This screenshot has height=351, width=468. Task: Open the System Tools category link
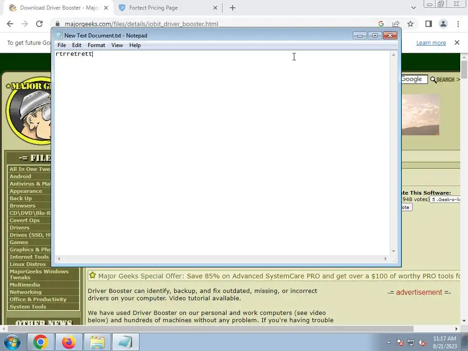28,307
